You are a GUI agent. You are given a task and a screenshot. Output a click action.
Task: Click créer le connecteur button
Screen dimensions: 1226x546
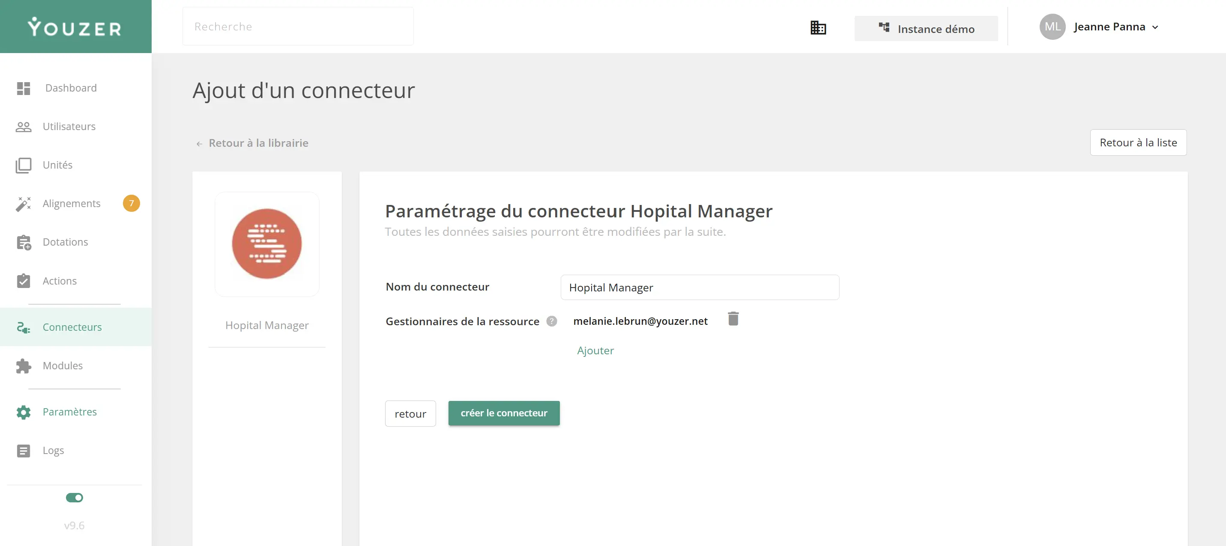coord(503,413)
